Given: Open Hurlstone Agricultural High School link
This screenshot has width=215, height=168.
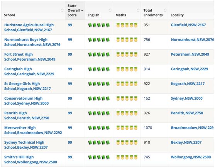Looking at the screenshot, I should click(29, 27).
